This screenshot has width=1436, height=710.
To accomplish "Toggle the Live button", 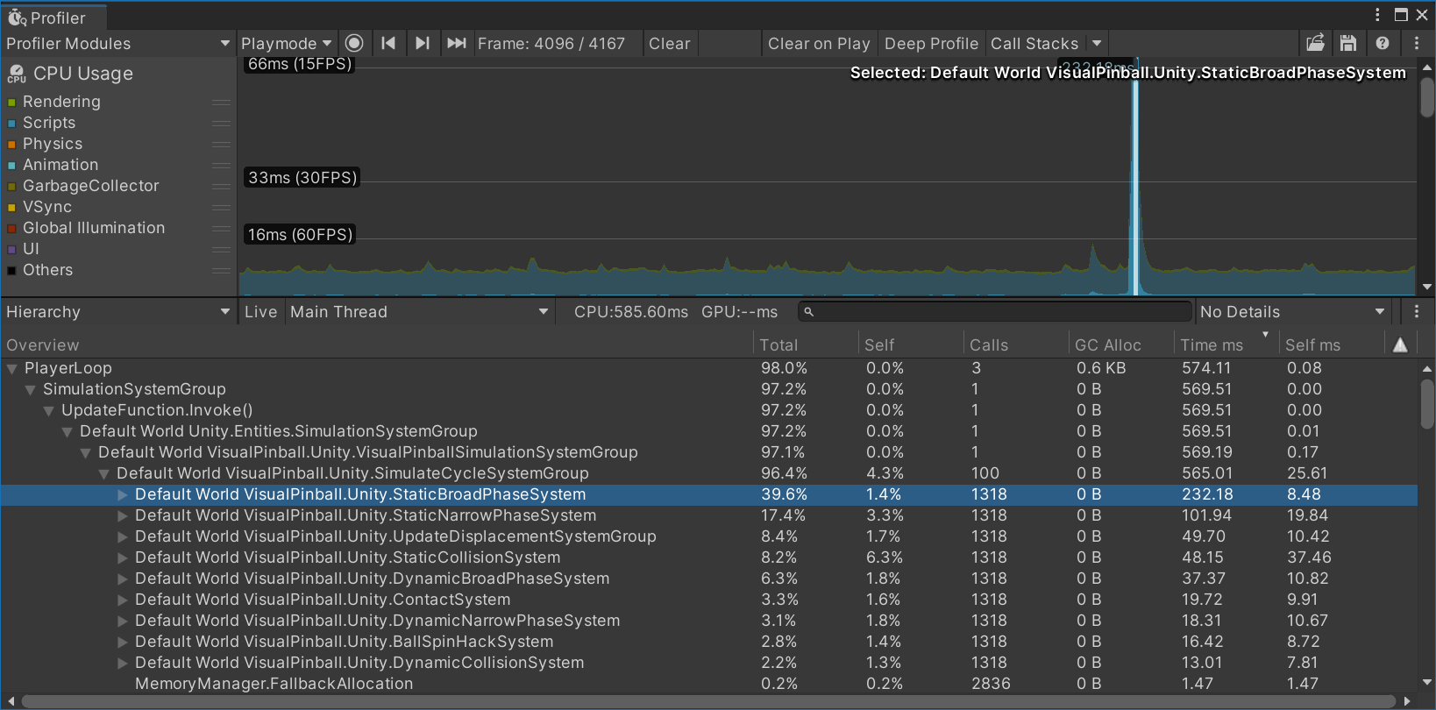I will [260, 311].
